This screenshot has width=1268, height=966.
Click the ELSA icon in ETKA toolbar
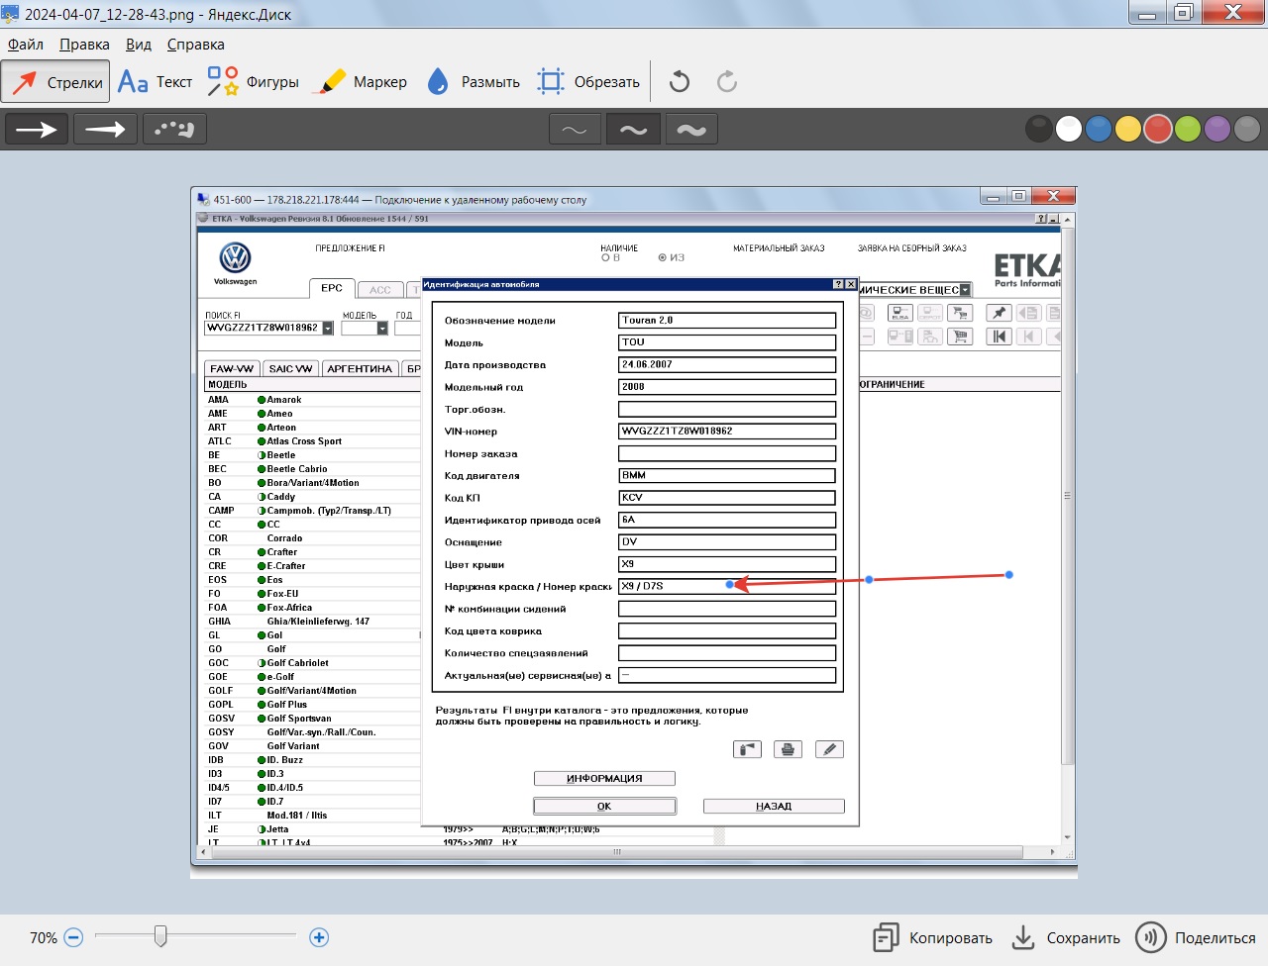pyautogui.click(x=900, y=313)
